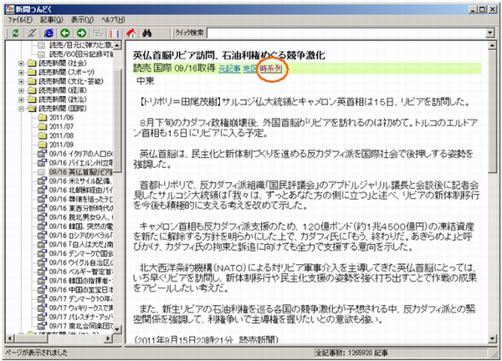The width and height of the screenshot is (502, 361).
Task: Click the red house home icon
Action: pyautogui.click(x=132, y=32)
